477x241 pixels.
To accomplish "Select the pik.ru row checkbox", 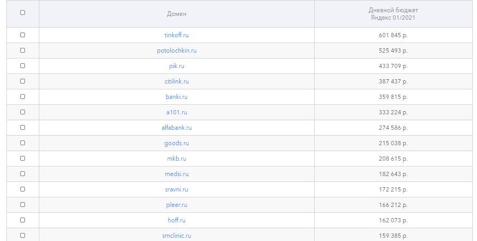I will (x=22, y=66).
